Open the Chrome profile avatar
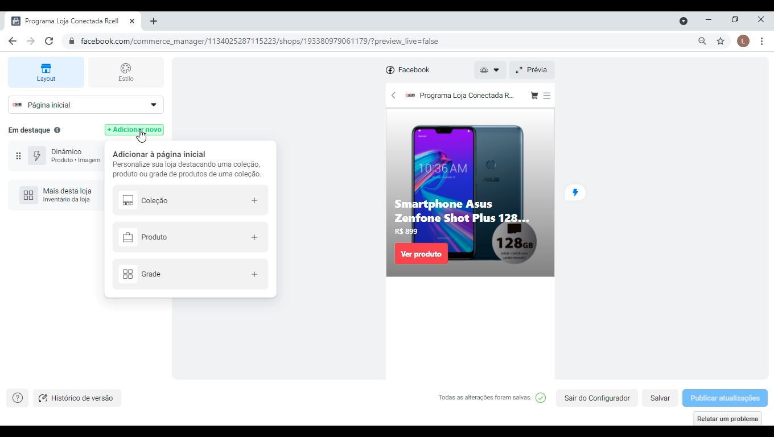 tap(743, 41)
